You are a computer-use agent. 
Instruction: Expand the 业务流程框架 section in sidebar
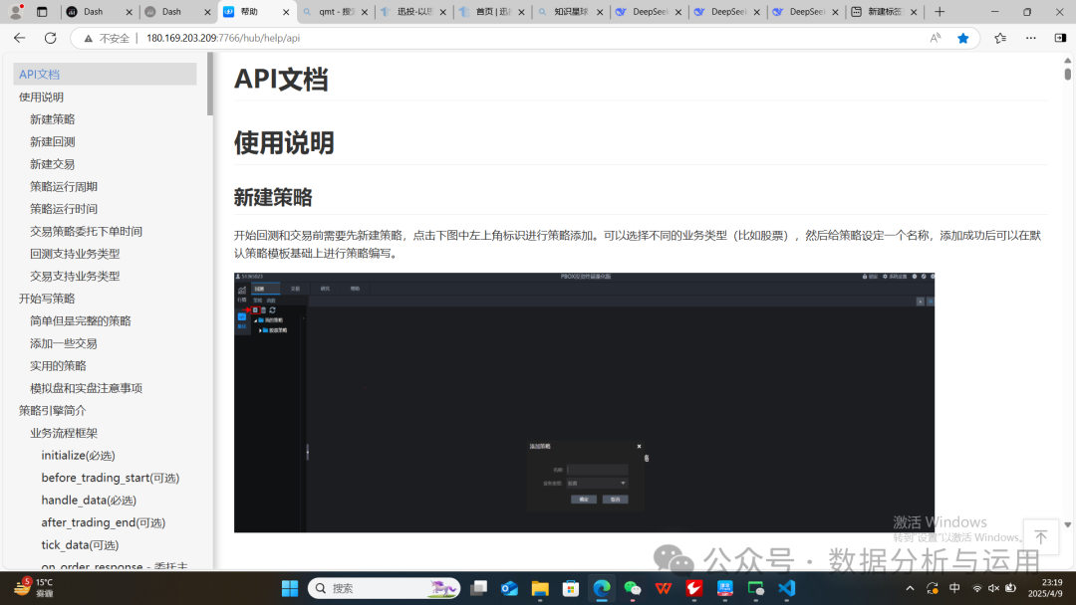pyautogui.click(x=64, y=432)
